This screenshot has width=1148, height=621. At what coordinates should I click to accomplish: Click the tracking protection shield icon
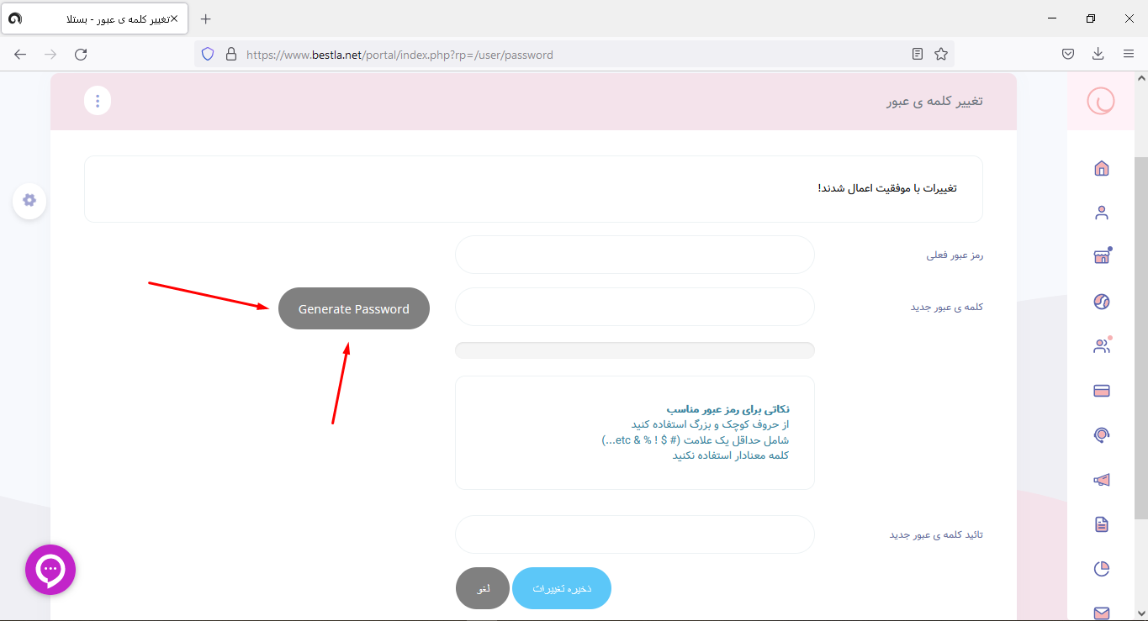point(208,54)
